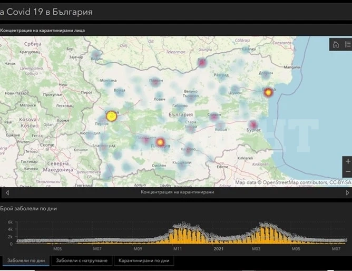Click the Varna heatmap hotspot
The height and width of the screenshot is (271, 352).
point(268,92)
